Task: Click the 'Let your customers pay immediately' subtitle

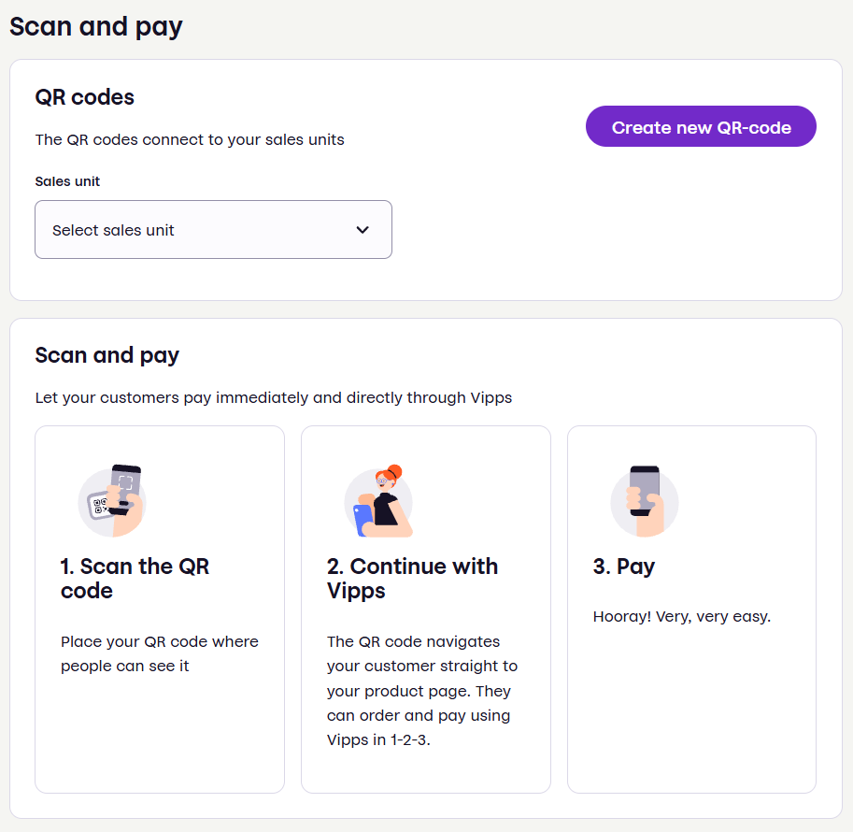Action: [x=273, y=397]
